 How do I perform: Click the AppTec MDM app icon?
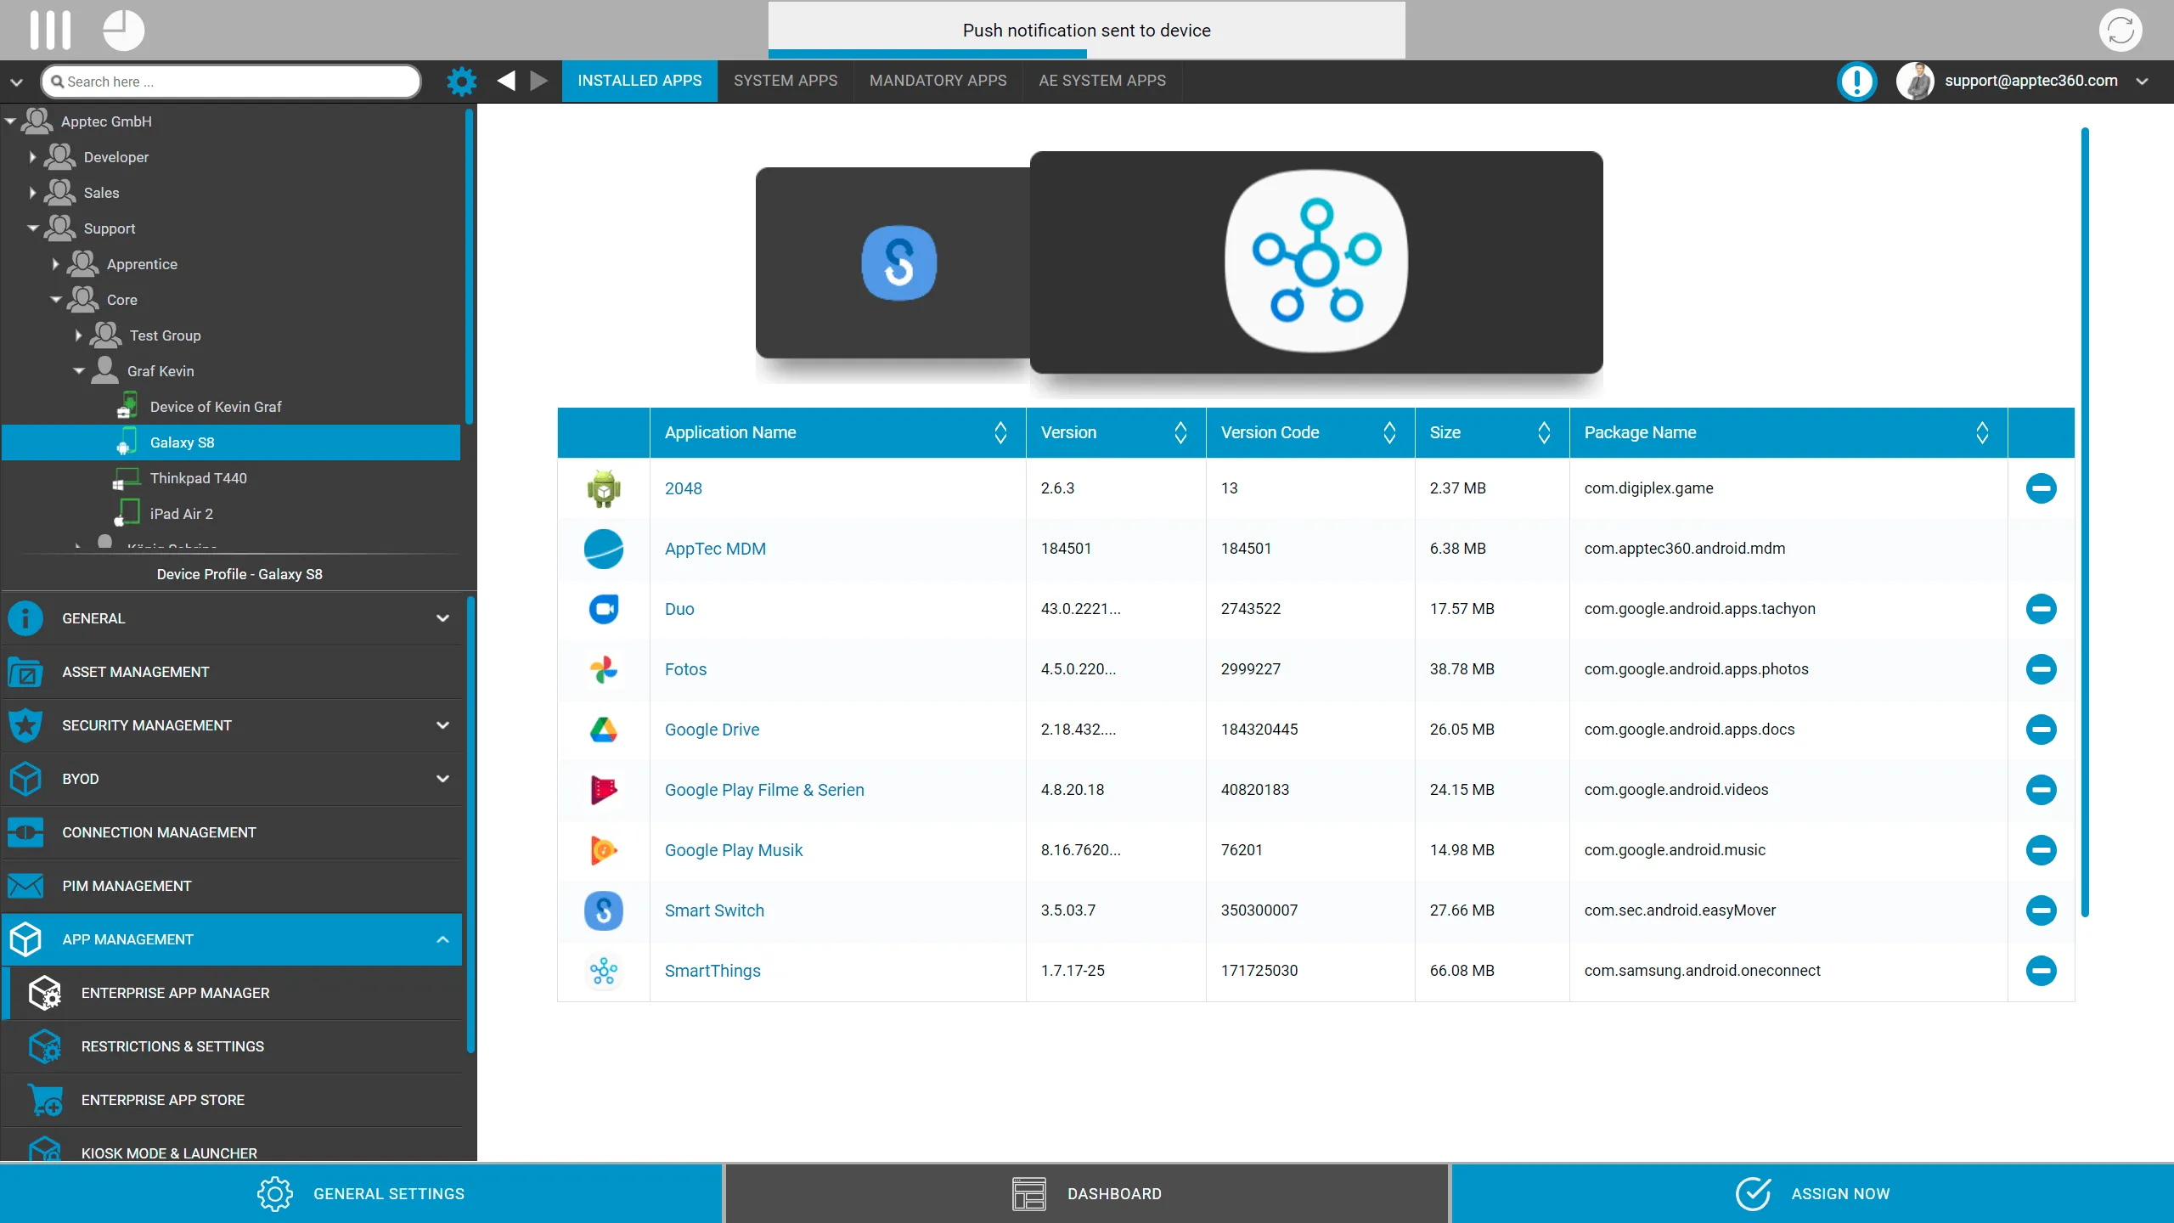[x=604, y=549]
